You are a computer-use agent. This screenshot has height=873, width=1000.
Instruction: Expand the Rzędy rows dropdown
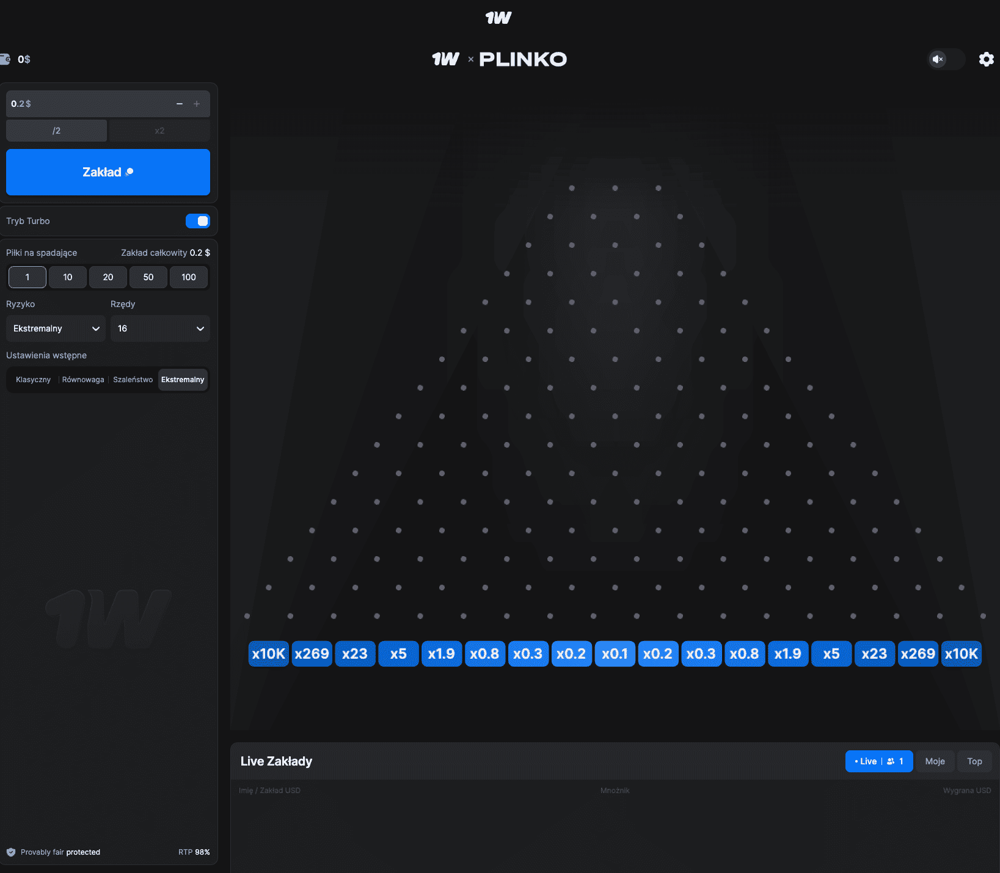pos(160,328)
